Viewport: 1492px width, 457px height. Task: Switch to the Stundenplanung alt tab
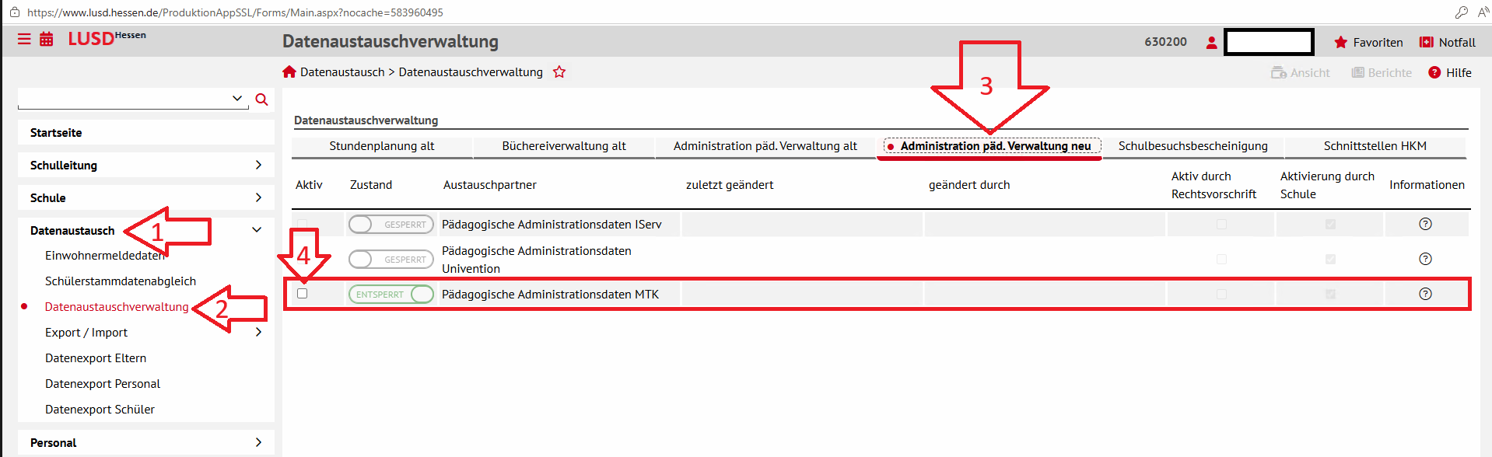coord(382,146)
